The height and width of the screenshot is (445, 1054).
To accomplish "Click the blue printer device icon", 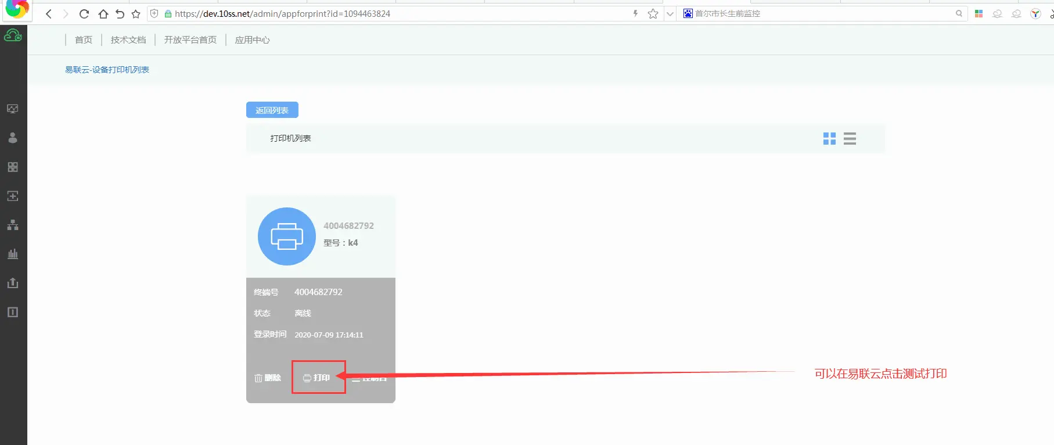I will point(287,236).
